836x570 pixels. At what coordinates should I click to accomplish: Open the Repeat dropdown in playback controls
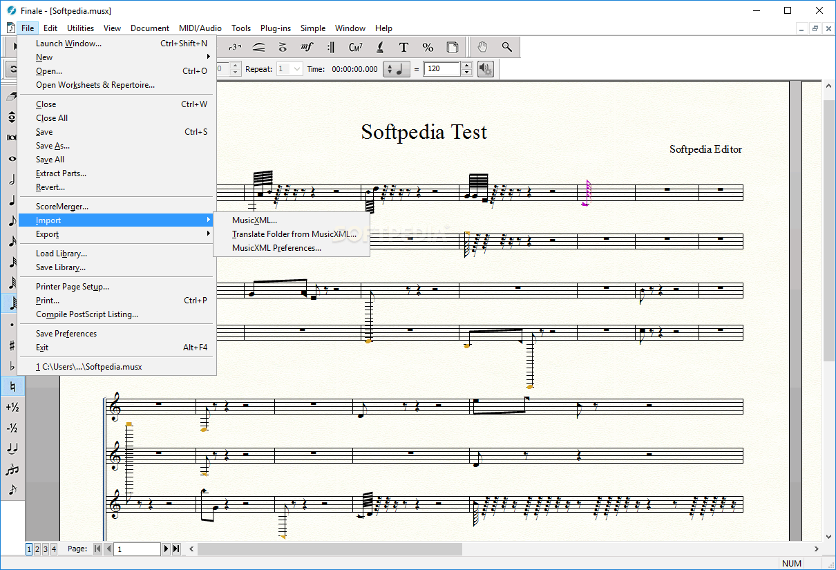click(289, 69)
